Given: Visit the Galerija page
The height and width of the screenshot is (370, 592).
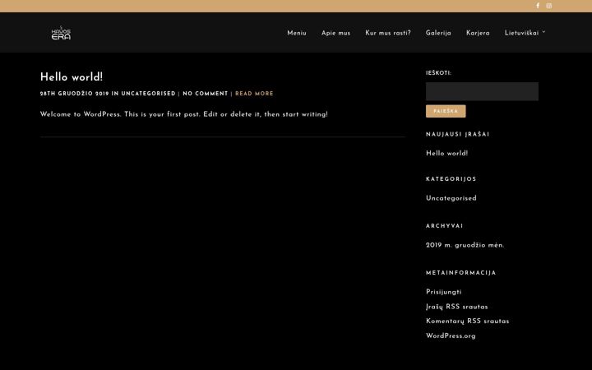Looking at the screenshot, I should [x=438, y=33].
